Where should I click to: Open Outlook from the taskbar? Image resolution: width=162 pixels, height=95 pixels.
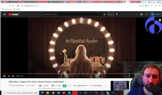[x=58, y=93]
